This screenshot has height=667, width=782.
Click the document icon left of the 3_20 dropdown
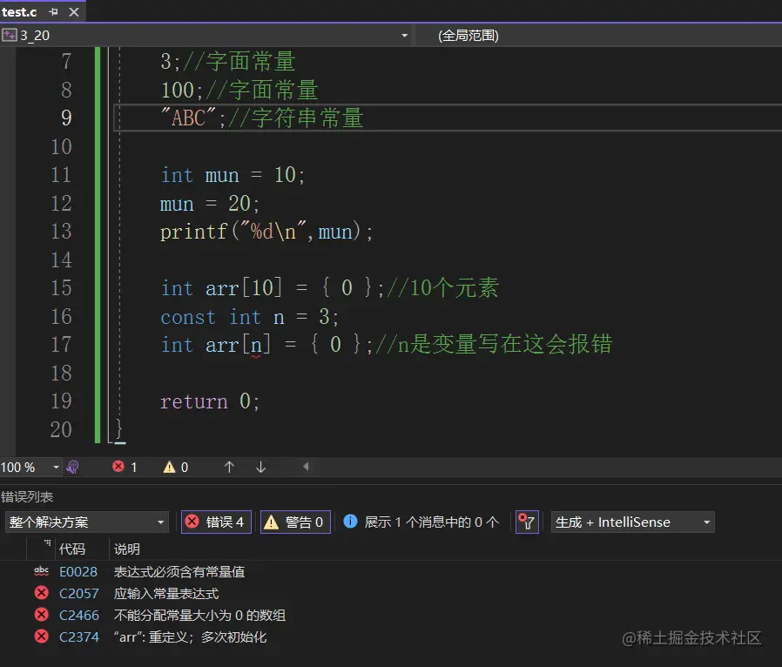coord(10,35)
